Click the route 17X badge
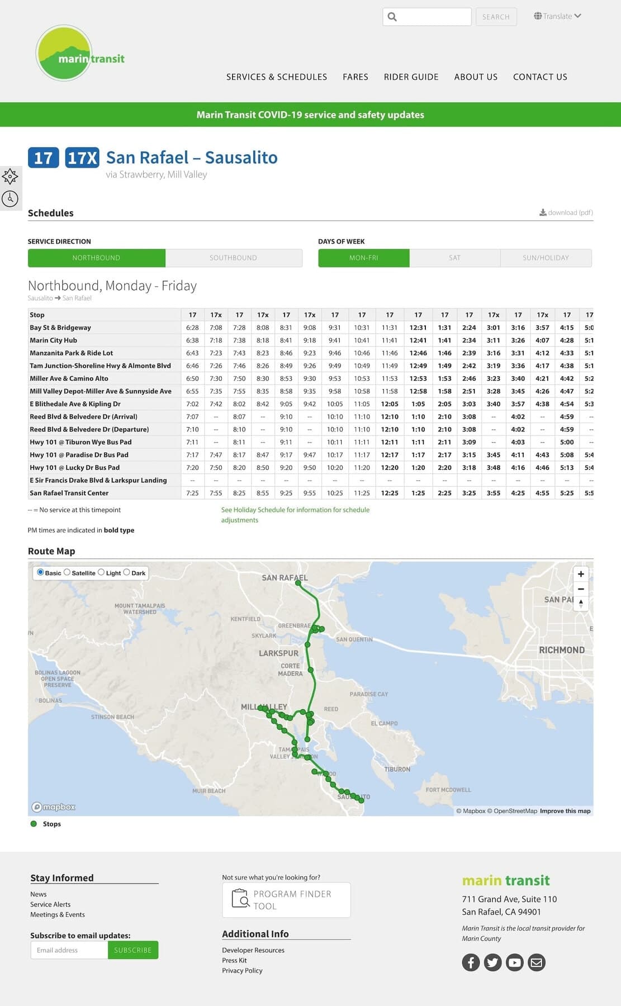Viewport: 621px width, 1006px height. coord(82,158)
